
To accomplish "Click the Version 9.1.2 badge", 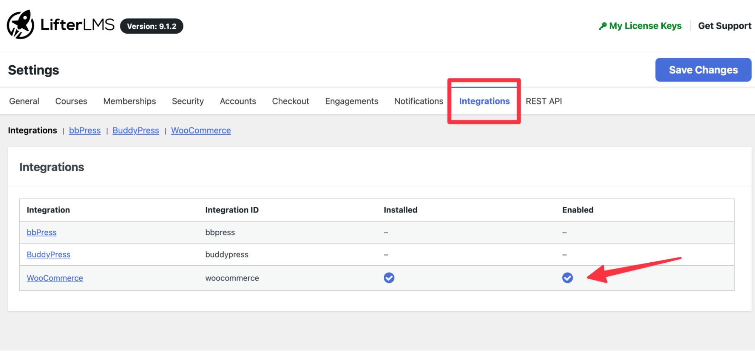I will (x=151, y=26).
